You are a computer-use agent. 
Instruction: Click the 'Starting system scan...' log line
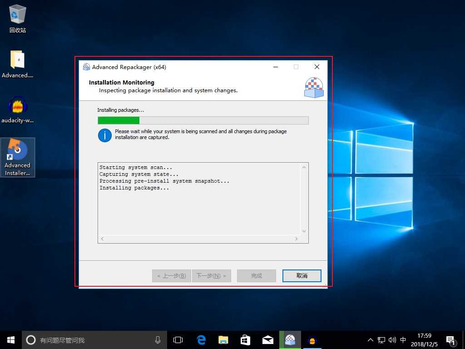click(135, 167)
